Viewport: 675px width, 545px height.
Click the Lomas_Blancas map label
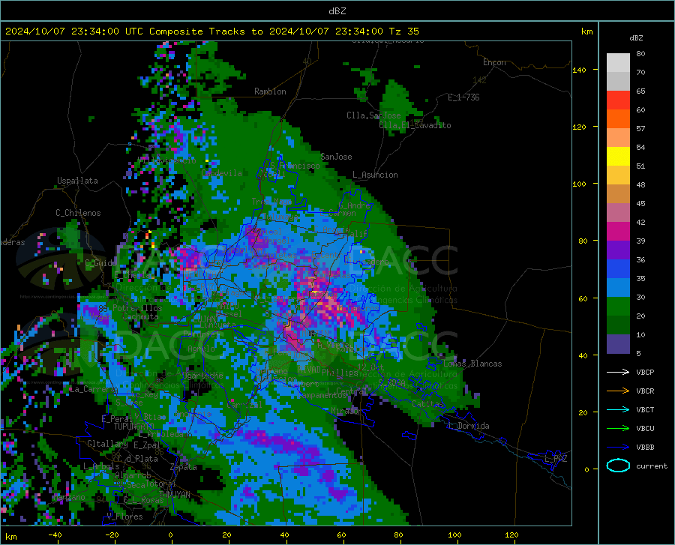472,364
